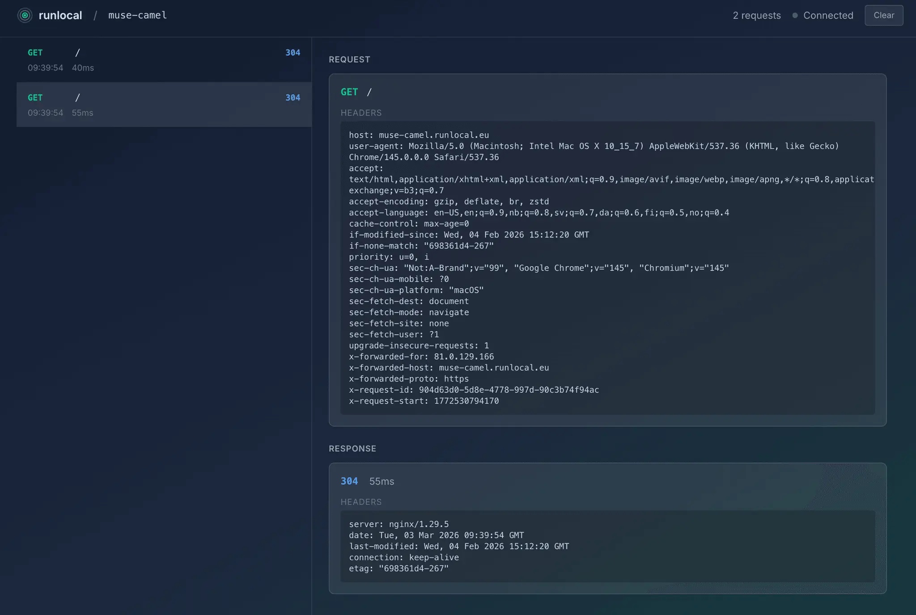Click the RESPONSE section heading
Screen dimensions: 916x615
[x=352, y=448]
